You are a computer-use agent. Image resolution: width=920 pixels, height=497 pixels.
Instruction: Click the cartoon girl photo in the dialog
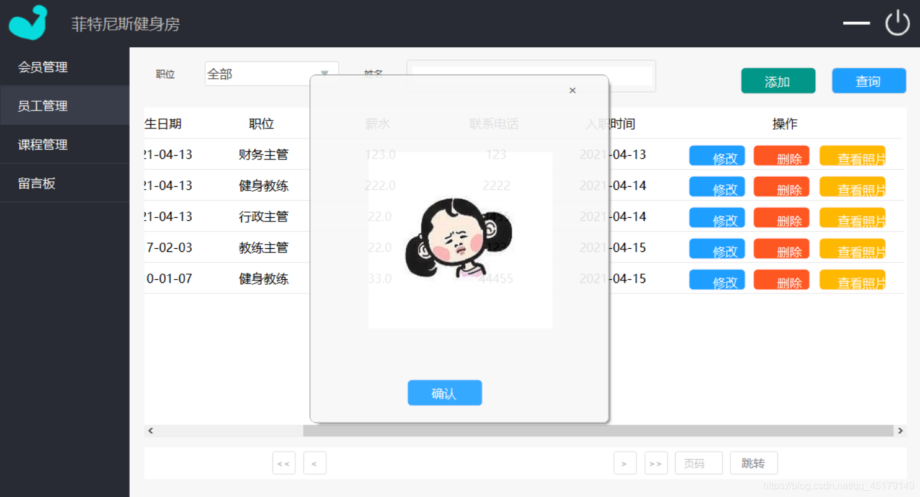pos(460,240)
